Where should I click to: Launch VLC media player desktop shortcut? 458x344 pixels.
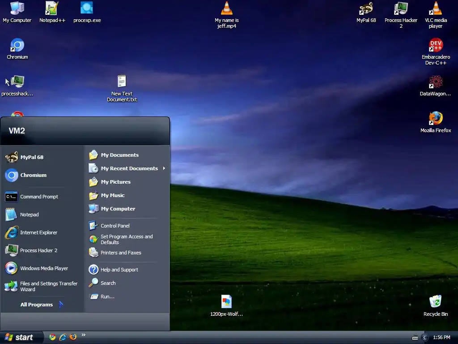click(436, 15)
